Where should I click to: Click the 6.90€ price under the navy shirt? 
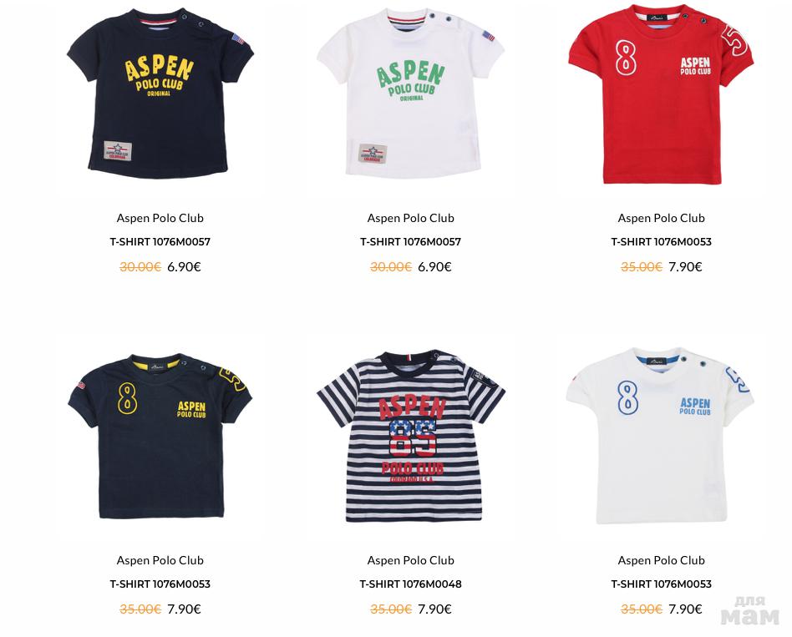[184, 266]
